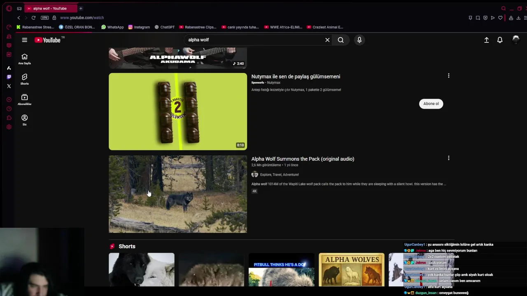The width and height of the screenshot is (527, 296).
Task: Open history clock in Opera sidebar
Action: pos(9,109)
